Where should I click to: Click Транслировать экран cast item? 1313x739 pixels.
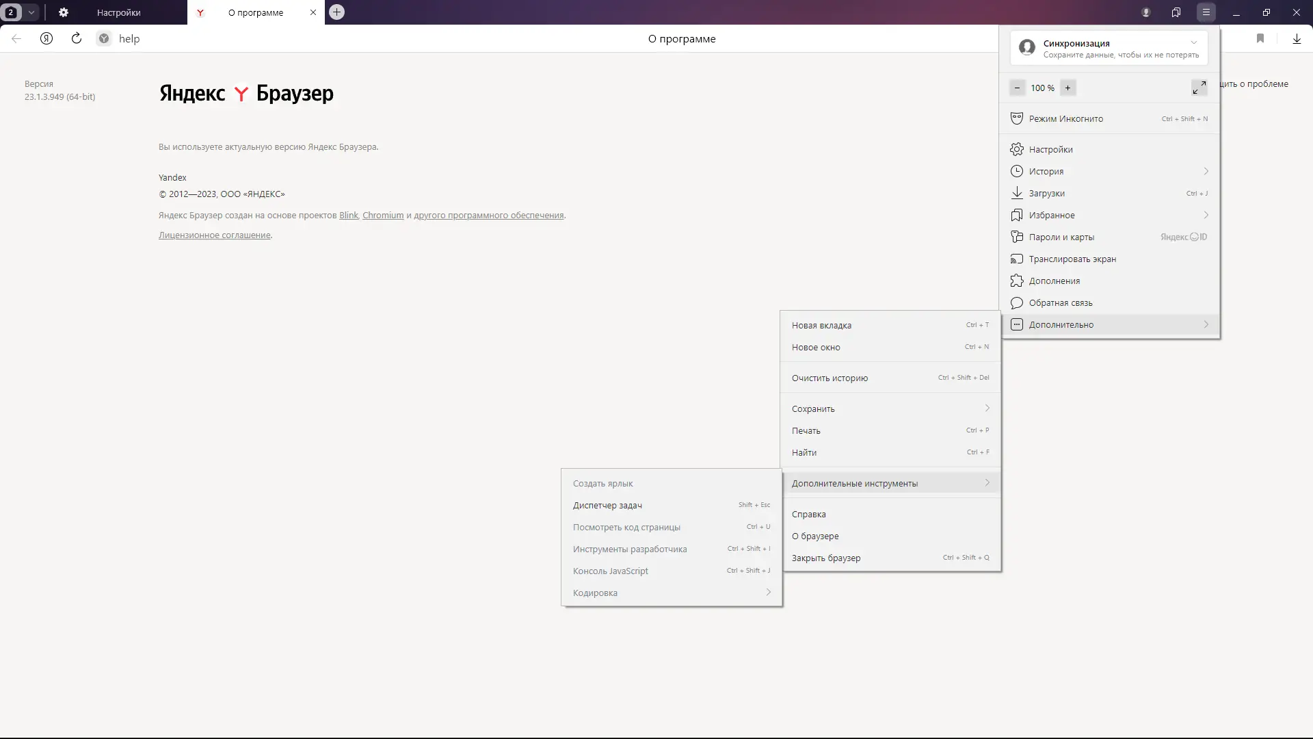(1072, 259)
